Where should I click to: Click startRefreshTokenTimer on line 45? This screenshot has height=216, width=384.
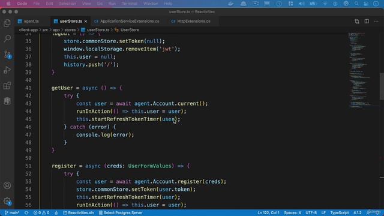point(125,119)
